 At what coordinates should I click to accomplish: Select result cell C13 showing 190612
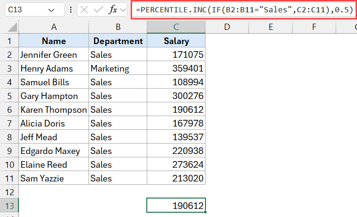click(x=176, y=206)
